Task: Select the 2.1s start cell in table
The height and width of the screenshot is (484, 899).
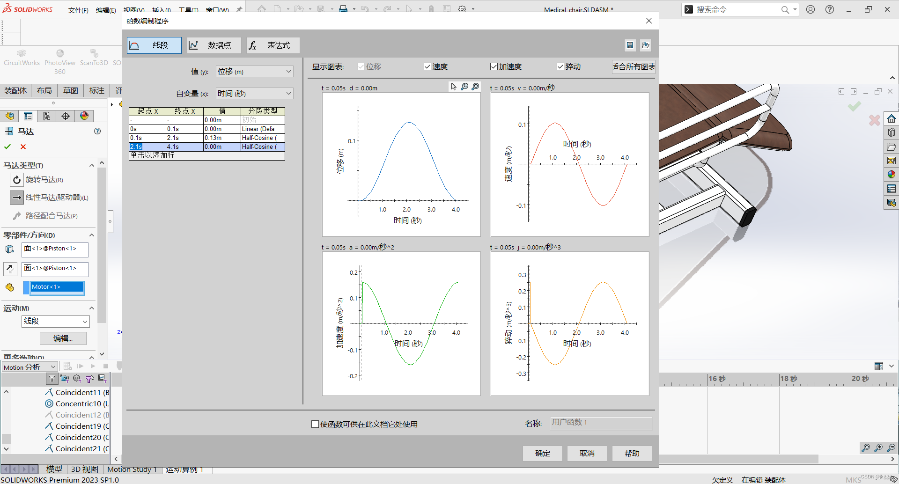Action: [x=147, y=147]
